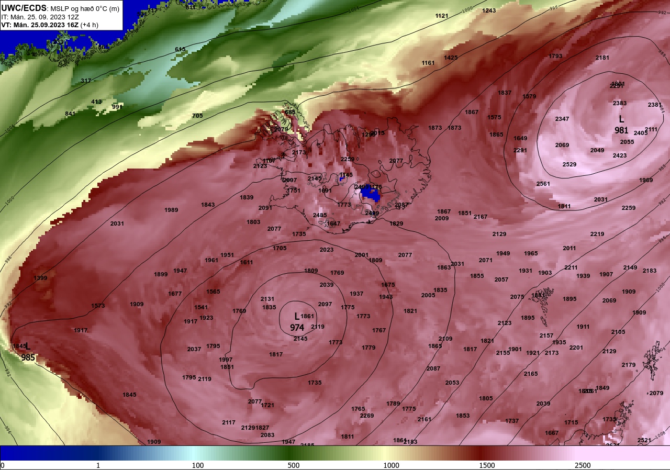Click the height value 2181
The height and width of the screenshot is (470, 670).
pyautogui.click(x=602, y=58)
